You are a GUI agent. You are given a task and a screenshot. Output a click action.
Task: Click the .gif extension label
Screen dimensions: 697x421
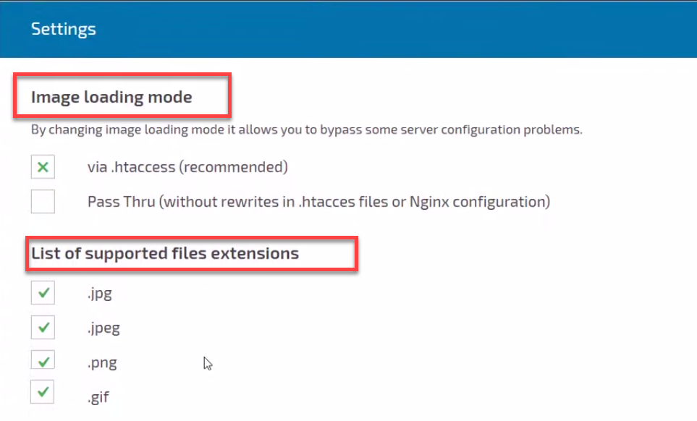[x=98, y=396]
